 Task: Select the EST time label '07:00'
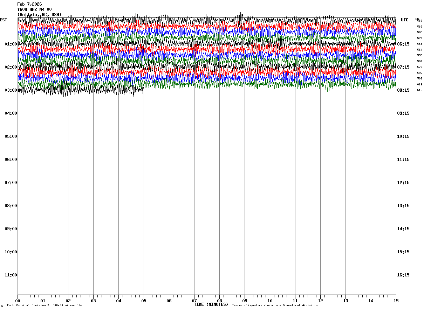coord(11,183)
